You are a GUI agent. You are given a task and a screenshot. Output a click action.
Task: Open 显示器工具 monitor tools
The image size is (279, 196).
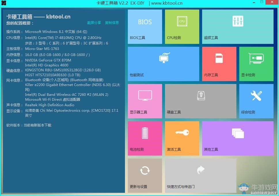(145, 101)
